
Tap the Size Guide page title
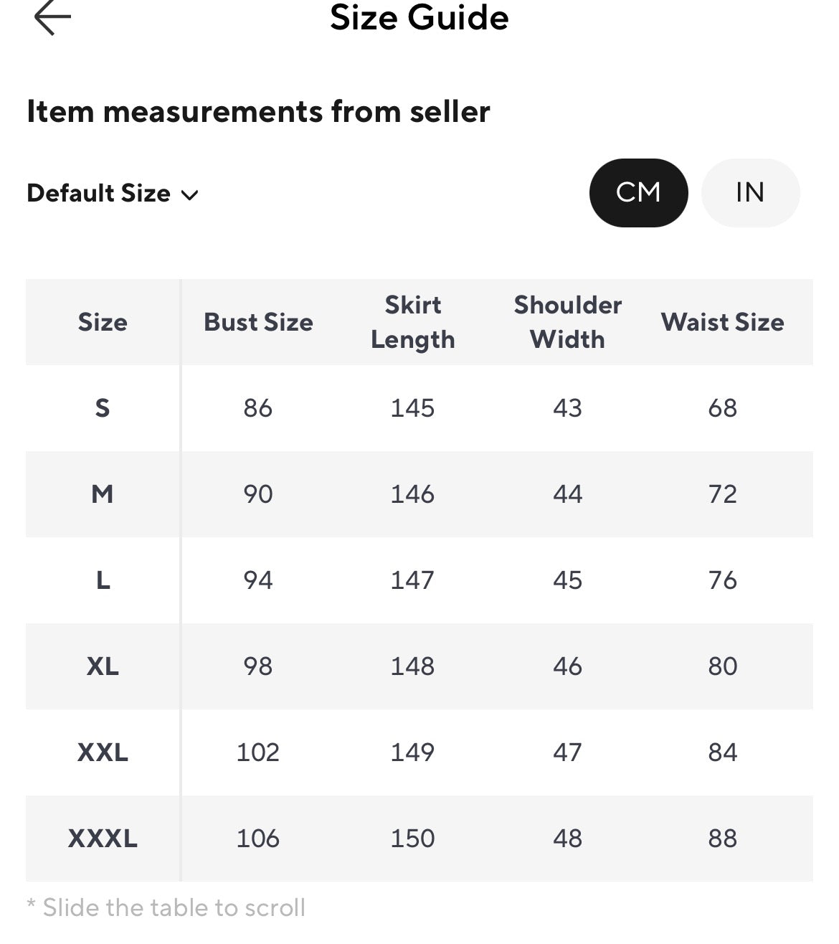419,18
